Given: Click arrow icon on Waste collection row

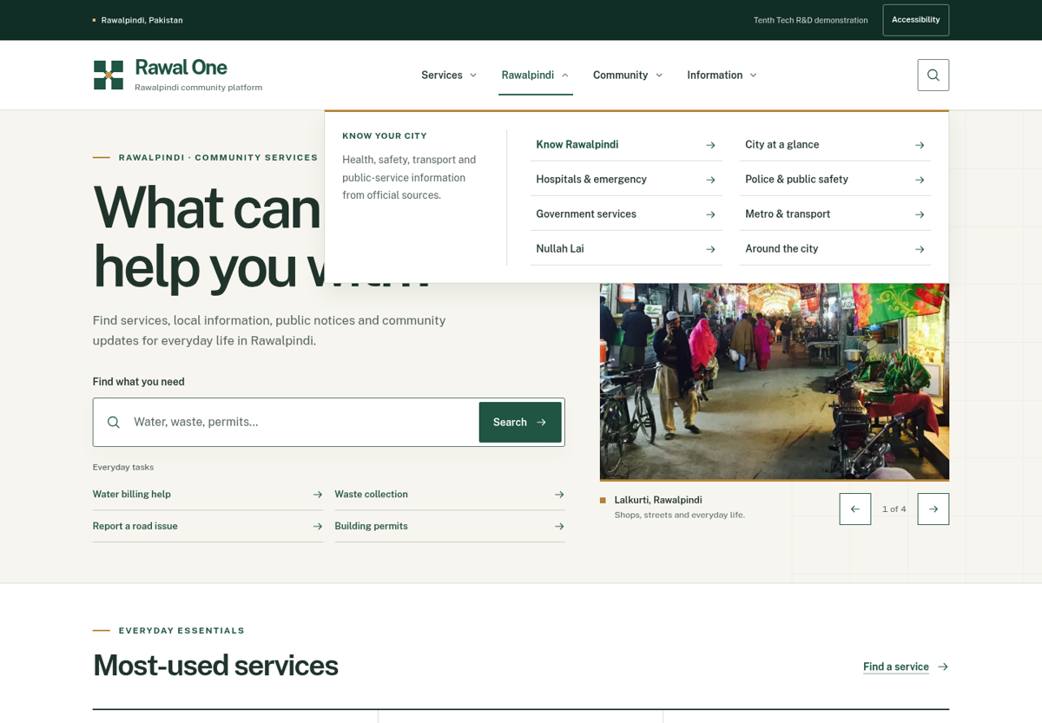Looking at the screenshot, I should [x=559, y=495].
